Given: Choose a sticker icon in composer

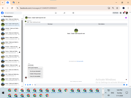Looking at the screenshot, I should point(30,85).
